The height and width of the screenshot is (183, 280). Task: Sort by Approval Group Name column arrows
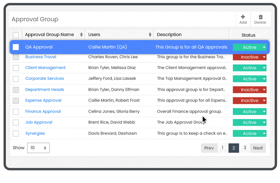(82, 34)
